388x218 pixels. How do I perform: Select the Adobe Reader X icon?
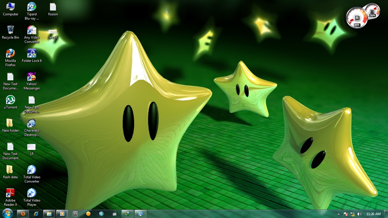(11, 193)
